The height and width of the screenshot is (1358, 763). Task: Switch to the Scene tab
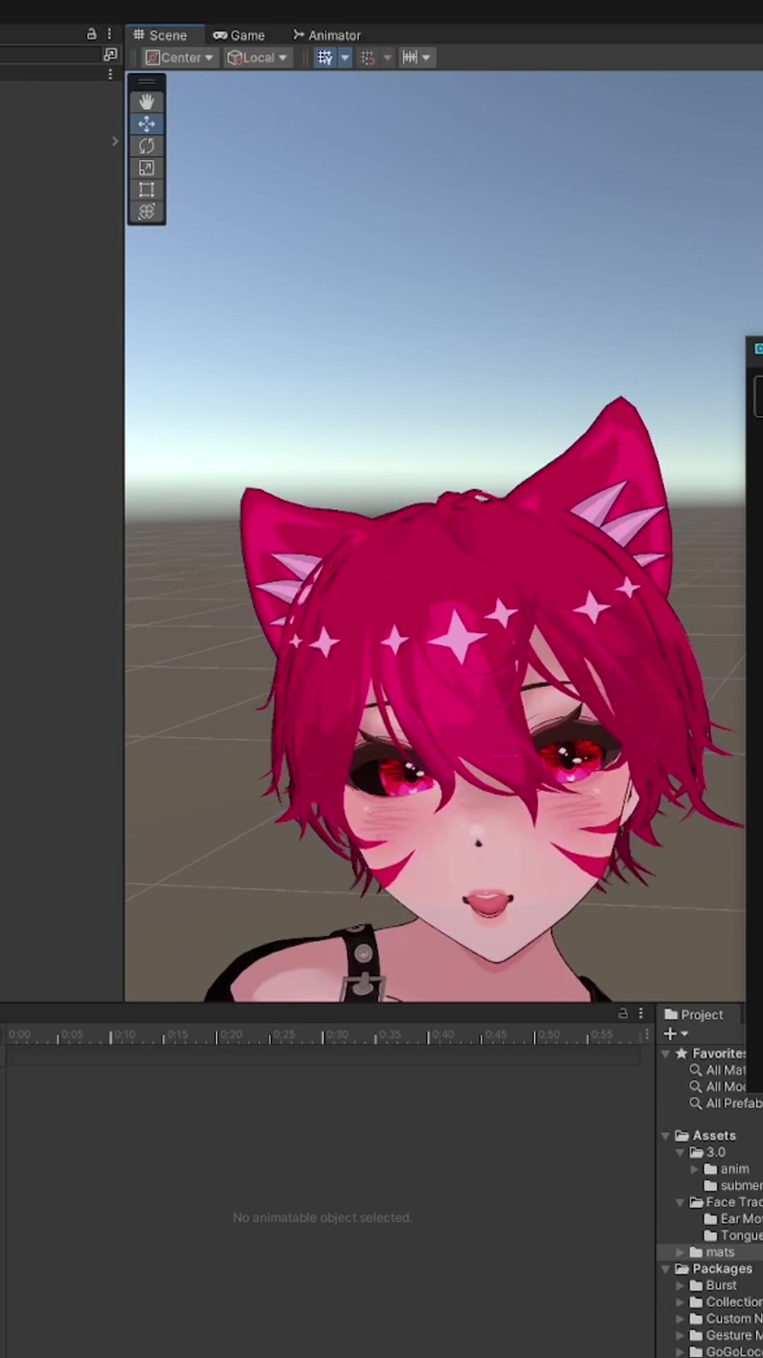[x=161, y=35]
